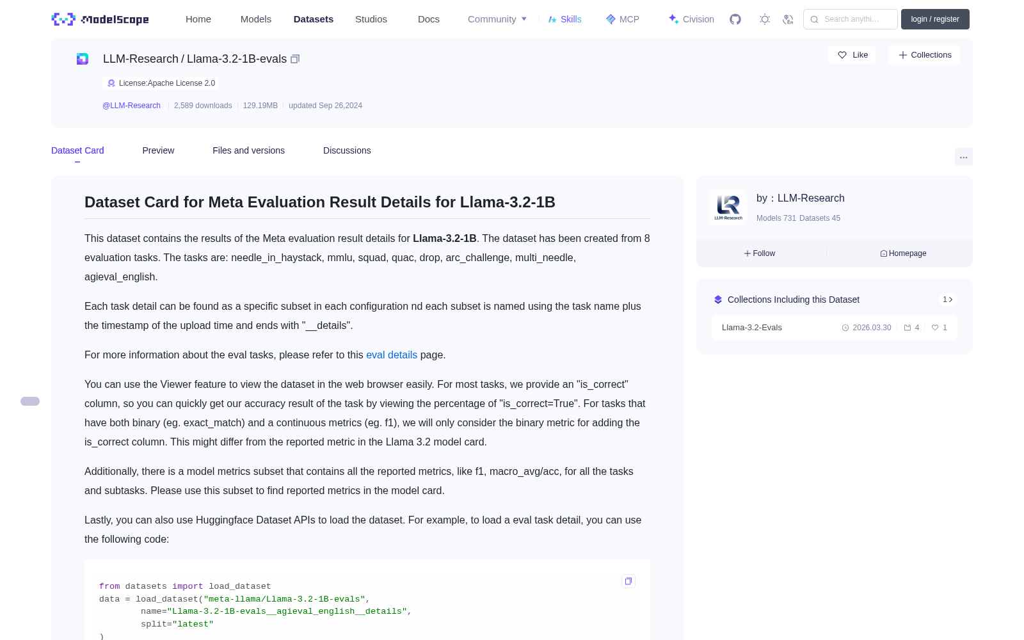Click the dataset avatar icon

click(x=83, y=59)
